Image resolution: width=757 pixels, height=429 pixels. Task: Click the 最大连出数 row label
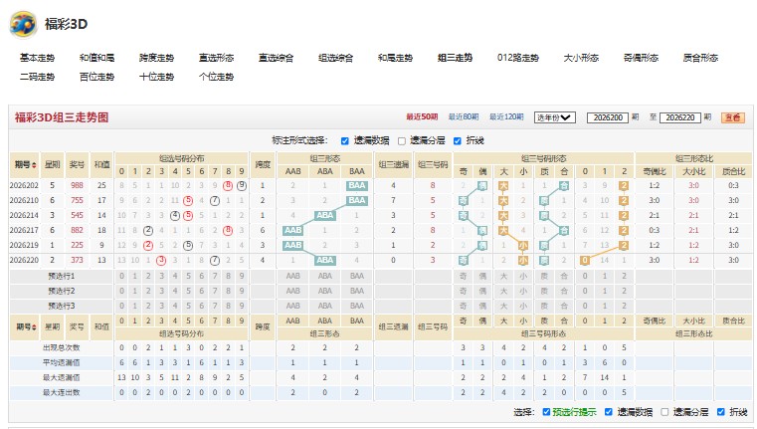coord(62,393)
